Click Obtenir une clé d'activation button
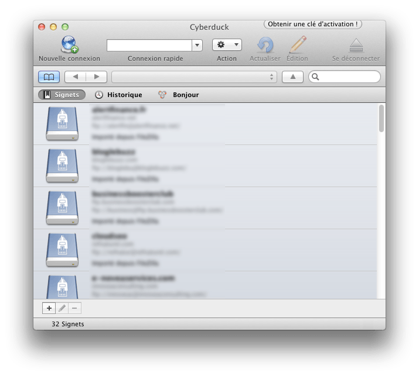The height and width of the screenshot is (376, 419). click(x=313, y=24)
